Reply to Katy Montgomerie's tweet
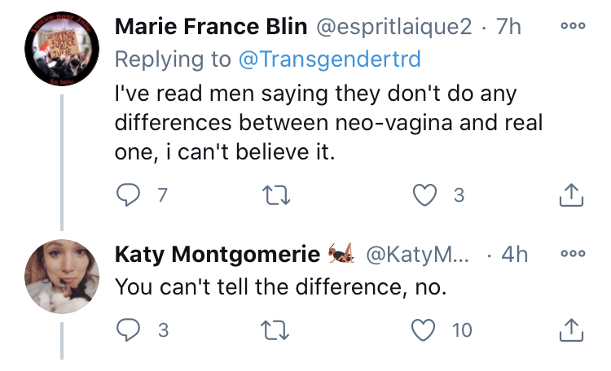Screen dimensions: 611x371 pyautogui.click(x=128, y=330)
